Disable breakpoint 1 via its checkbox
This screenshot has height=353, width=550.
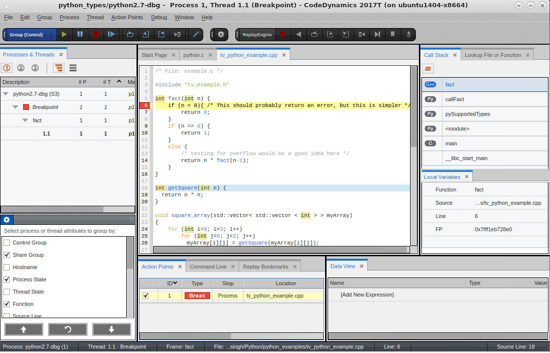click(x=145, y=296)
